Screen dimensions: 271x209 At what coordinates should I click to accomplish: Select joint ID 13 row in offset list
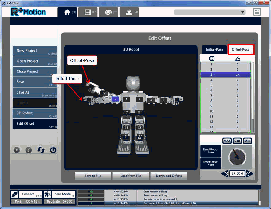click(226, 127)
